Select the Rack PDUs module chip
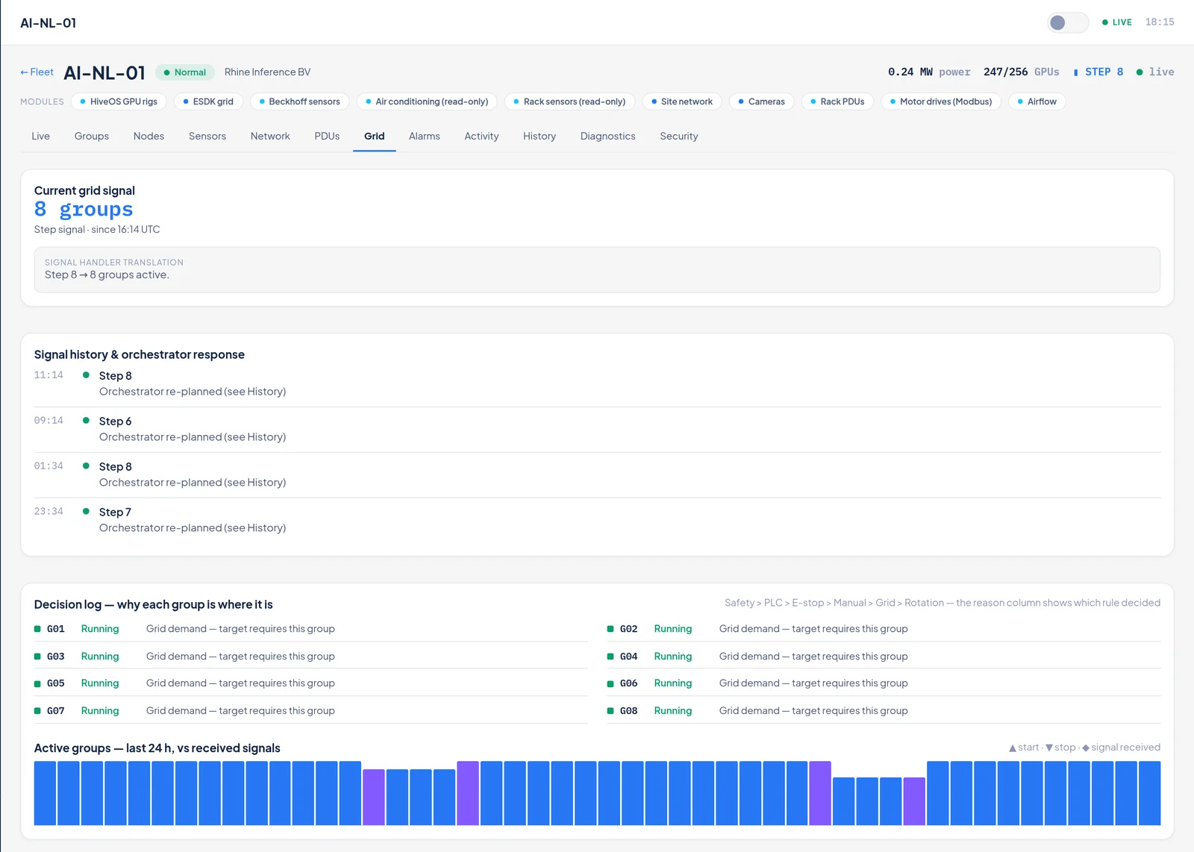The height and width of the screenshot is (852, 1194). (837, 101)
